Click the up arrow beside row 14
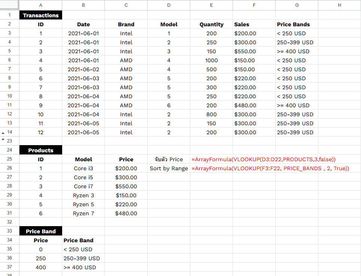The width and height of the screenshot is (361, 276). [3, 133]
